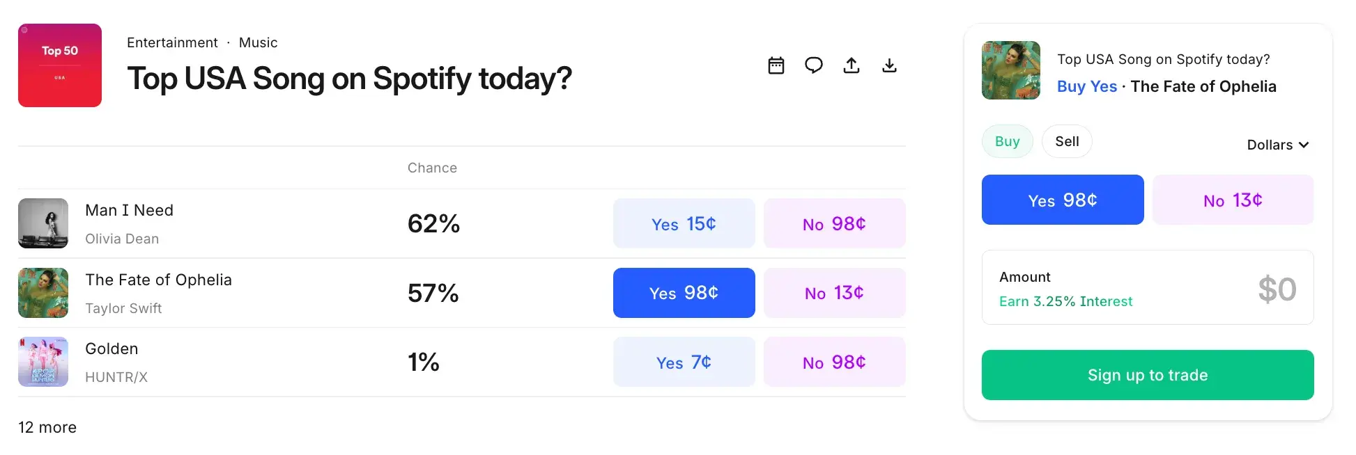The width and height of the screenshot is (1356, 455).
Task: Select No 13¢ in the trade panel
Action: pyautogui.click(x=1233, y=200)
